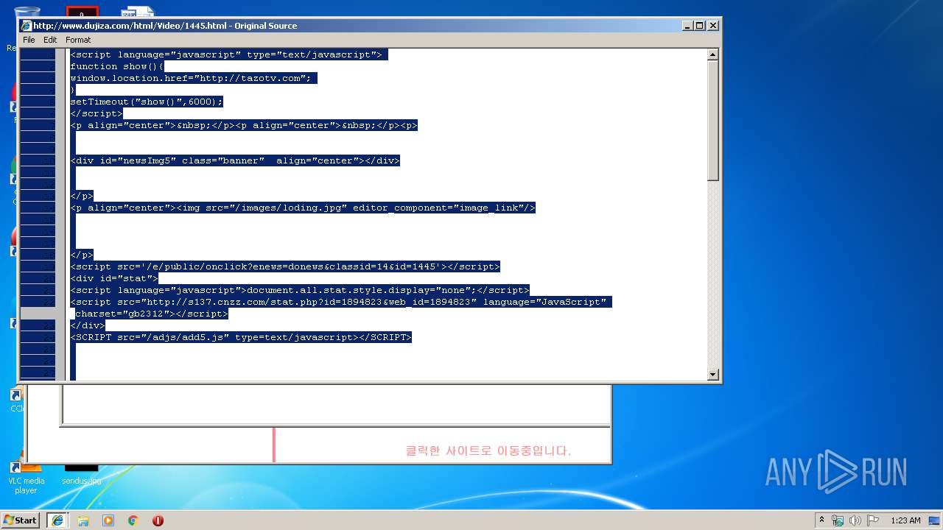Open the Format menu

pos(78,40)
